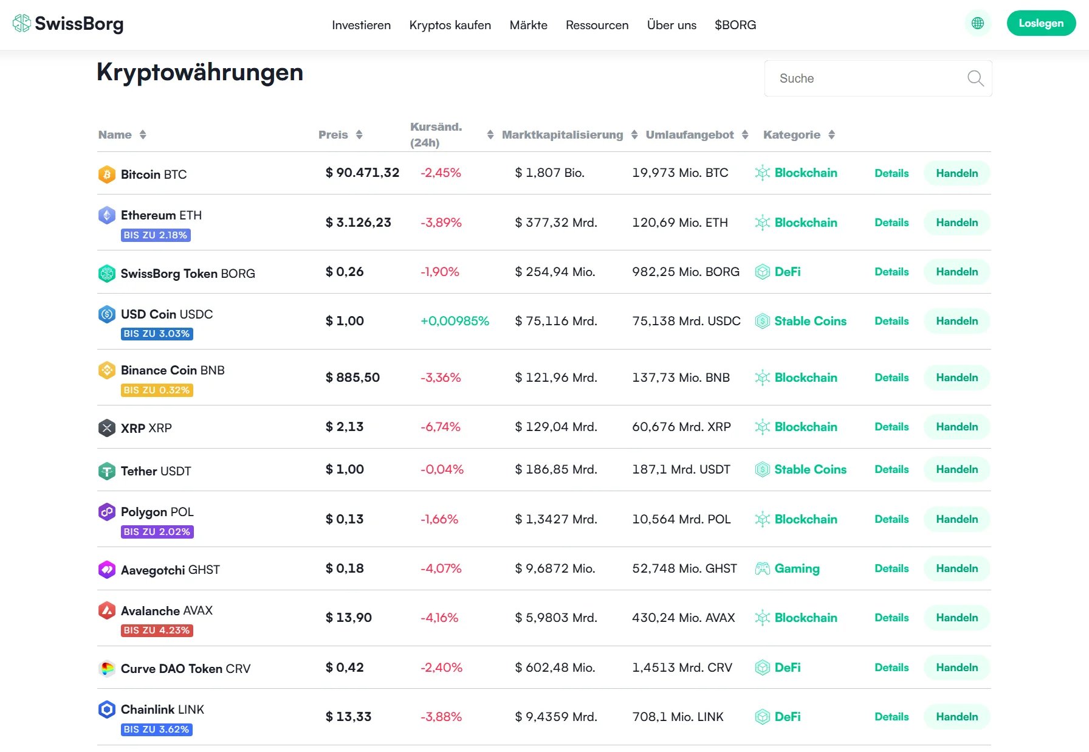Click Blockchain category icon in XRP row
Image resolution: width=1089 pixels, height=752 pixels.
pyautogui.click(x=762, y=427)
